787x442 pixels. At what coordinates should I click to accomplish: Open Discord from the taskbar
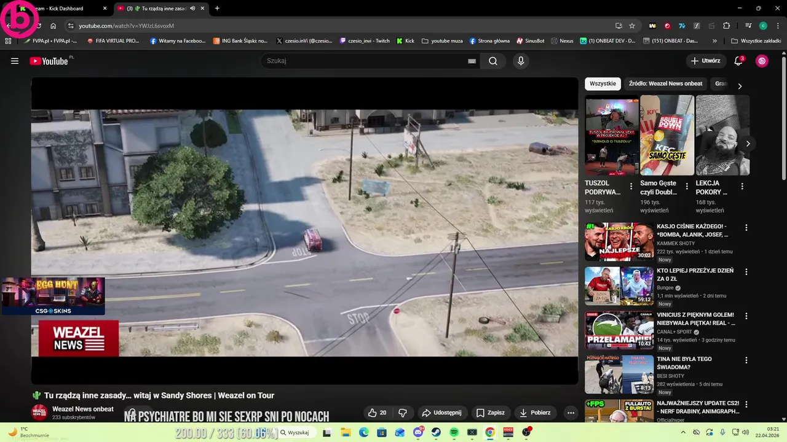tap(418, 432)
